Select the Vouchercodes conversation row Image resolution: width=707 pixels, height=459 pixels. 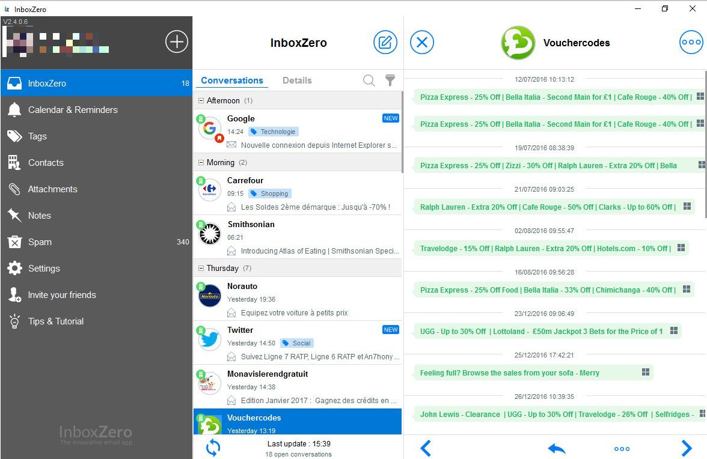[x=298, y=422]
